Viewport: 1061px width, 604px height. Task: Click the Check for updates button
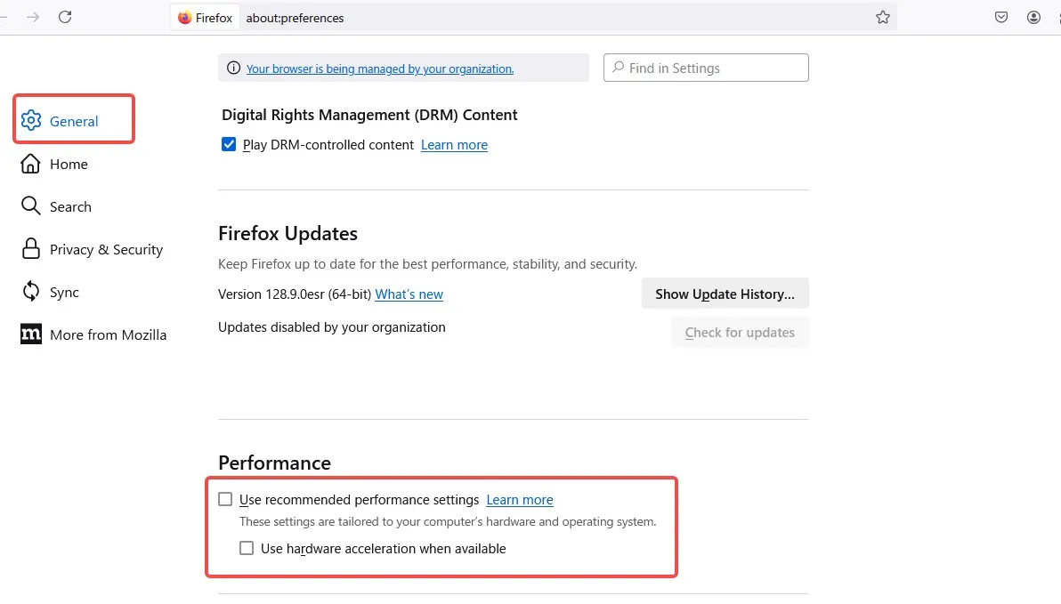point(740,332)
